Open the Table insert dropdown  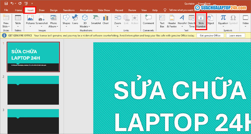[18, 26]
